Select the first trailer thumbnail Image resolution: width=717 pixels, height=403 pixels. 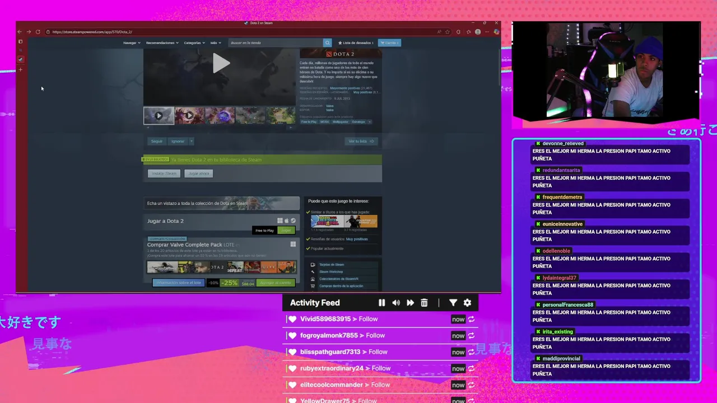point(159,116)
